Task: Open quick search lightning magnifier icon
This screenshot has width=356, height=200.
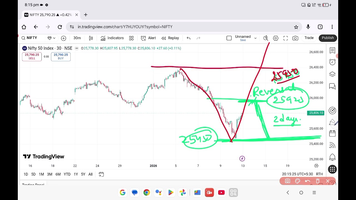Action: point(266,38)
